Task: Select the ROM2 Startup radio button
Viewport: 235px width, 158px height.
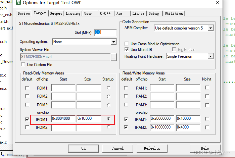Action: (x=109, y=97)
